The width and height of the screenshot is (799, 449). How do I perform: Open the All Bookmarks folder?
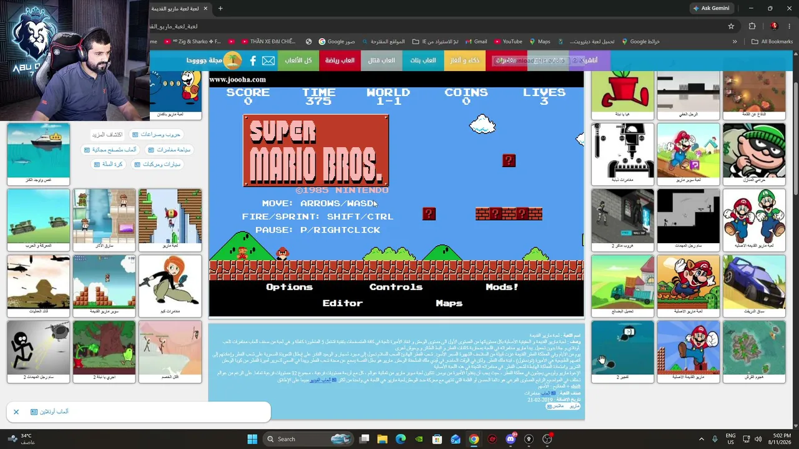click(x=772, y=42)
